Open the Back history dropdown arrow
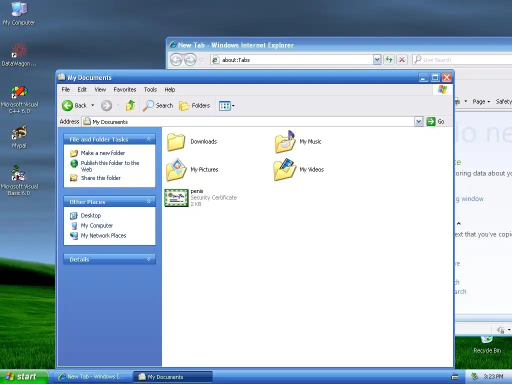Image resolution: width=512 pixels, height=384 pixels. click(92, 105)
